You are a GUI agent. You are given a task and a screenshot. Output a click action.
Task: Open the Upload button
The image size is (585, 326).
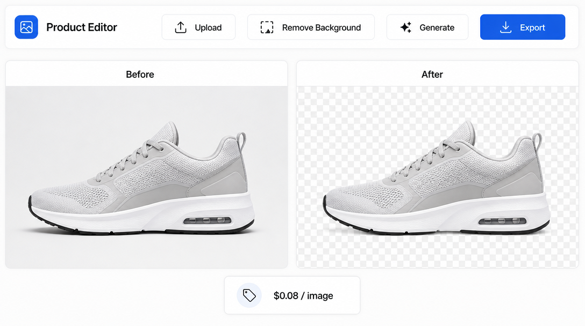coord(198,27)
